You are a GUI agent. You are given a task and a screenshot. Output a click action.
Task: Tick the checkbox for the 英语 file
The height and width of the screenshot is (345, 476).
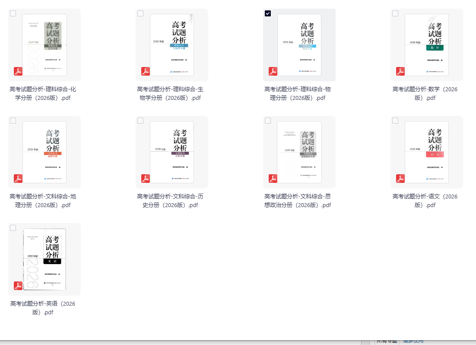tap(13, 228)
